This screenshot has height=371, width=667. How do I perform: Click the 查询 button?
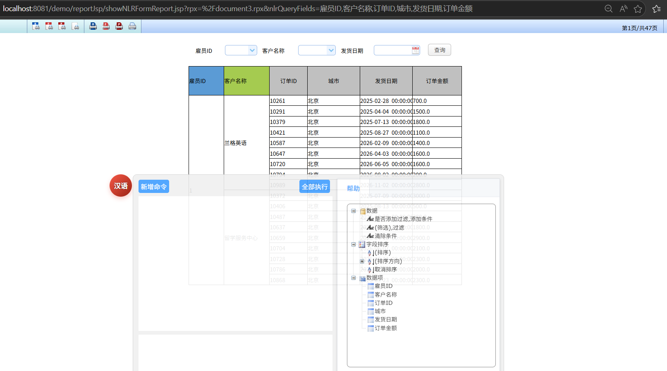(439, 50)
